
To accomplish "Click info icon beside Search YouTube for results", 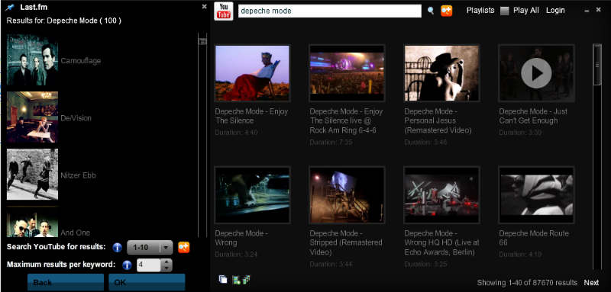I will coord(118,247).
